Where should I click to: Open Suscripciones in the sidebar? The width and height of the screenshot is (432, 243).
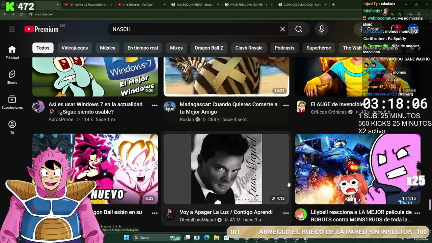(12, 102)
